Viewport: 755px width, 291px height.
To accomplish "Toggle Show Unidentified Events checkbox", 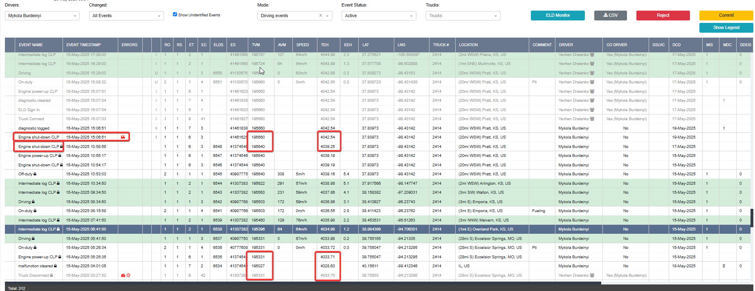I will point(175,14).
